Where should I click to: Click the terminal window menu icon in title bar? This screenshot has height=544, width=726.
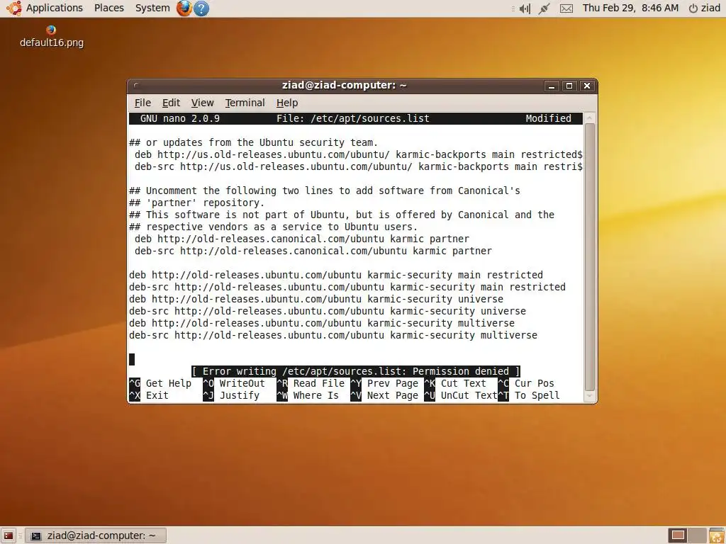point(135,86)
